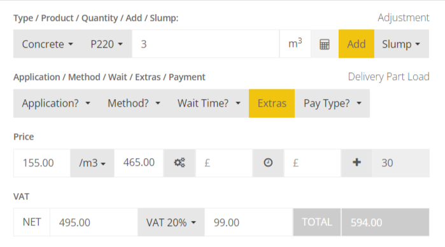
Task: Open the Concrete type dropdown
Action: 47,44
